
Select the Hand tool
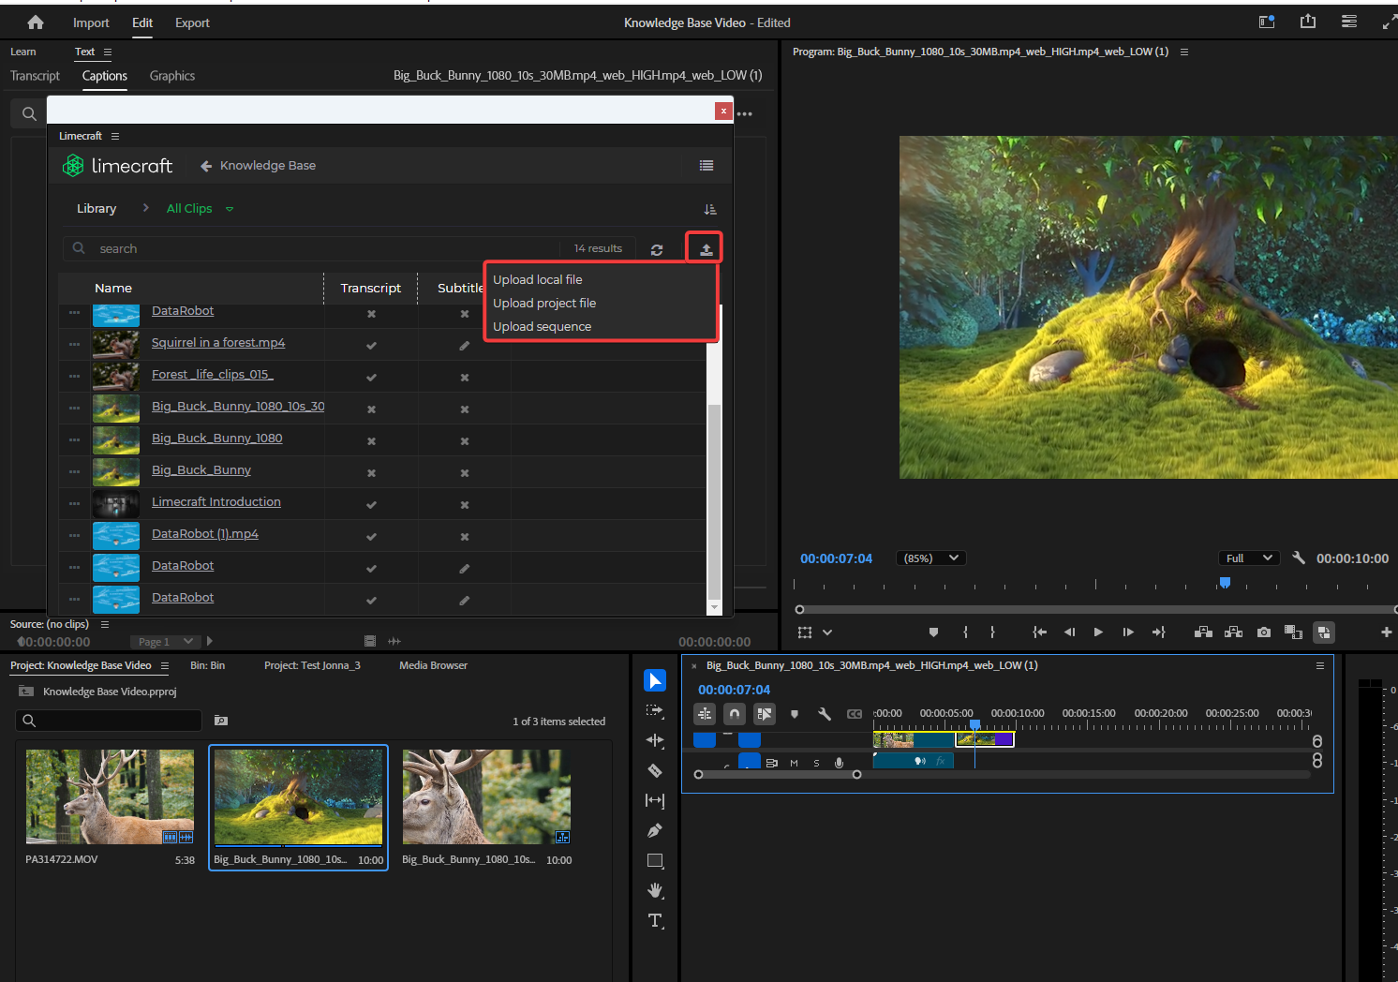[x=655, y=890]
